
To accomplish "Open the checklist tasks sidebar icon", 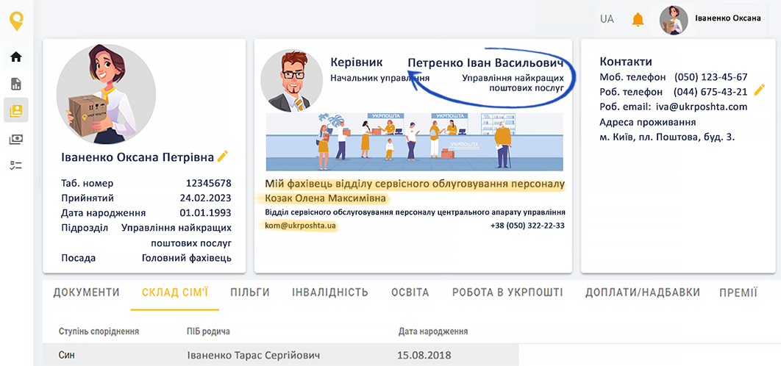I will pos(15,166).
